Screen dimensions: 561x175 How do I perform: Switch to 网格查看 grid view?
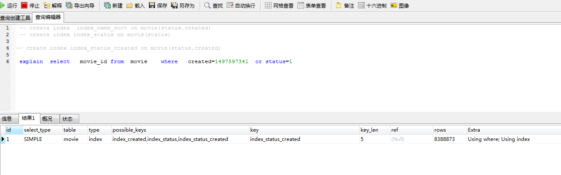(279, 5)
